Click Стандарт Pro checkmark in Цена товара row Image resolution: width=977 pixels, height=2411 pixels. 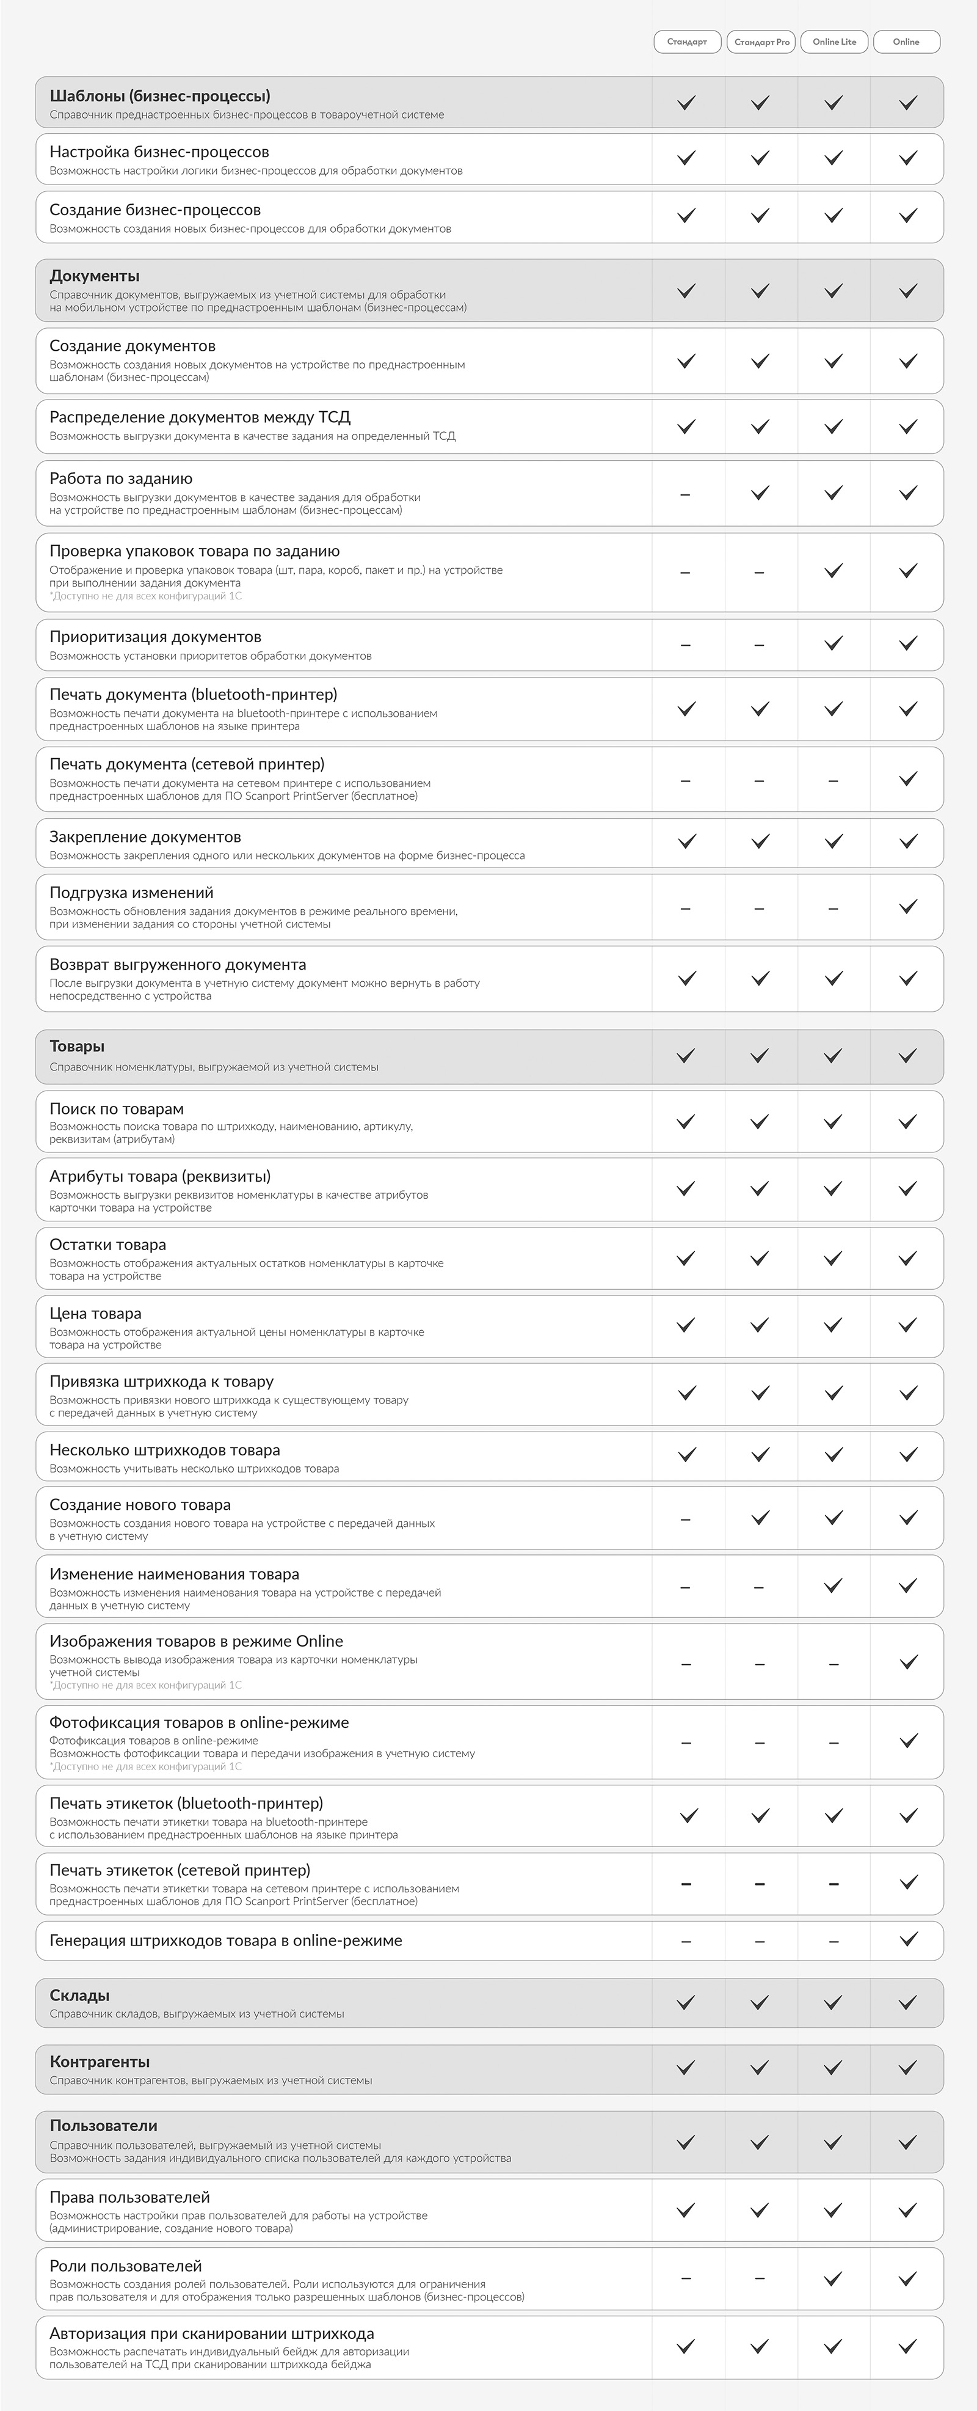[760, 1325]
